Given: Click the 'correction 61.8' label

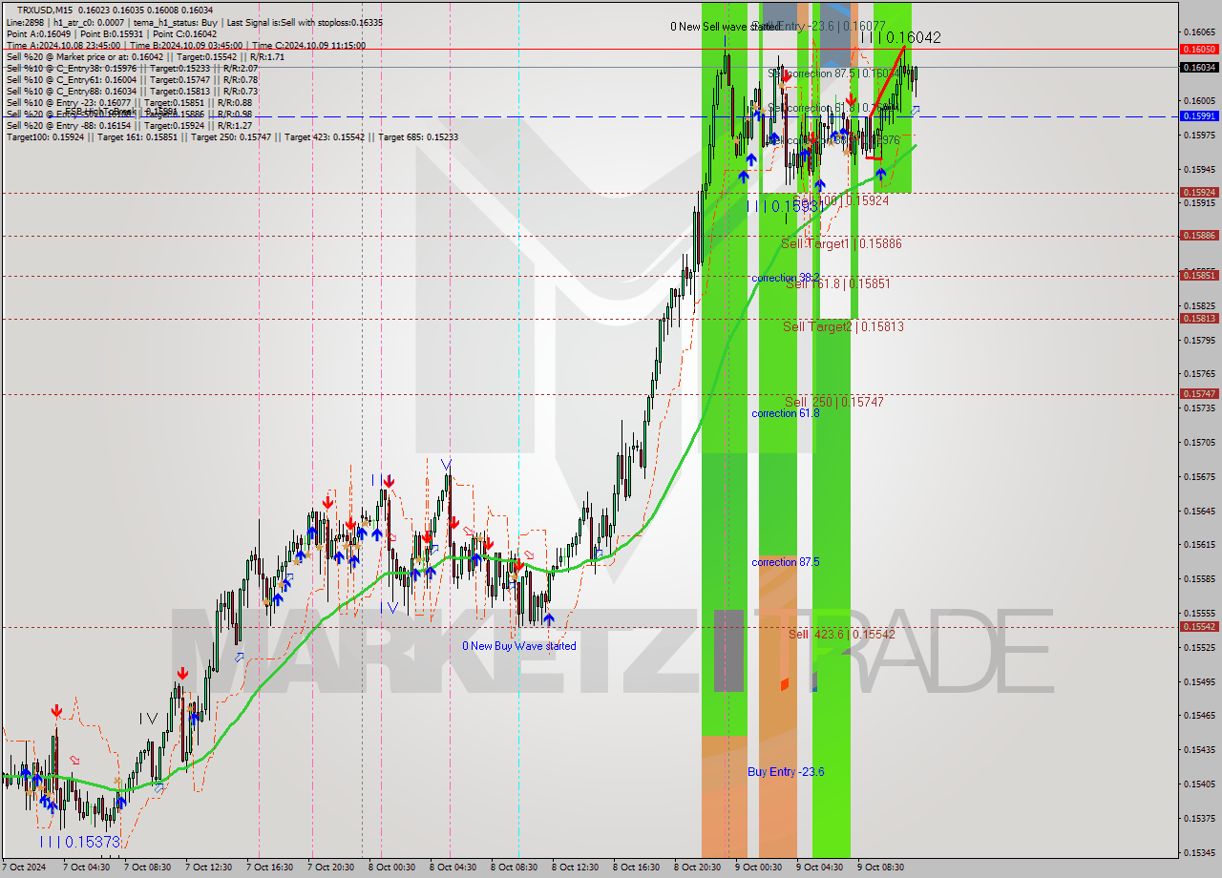Looking at the screenshot, I should [785, 413].
